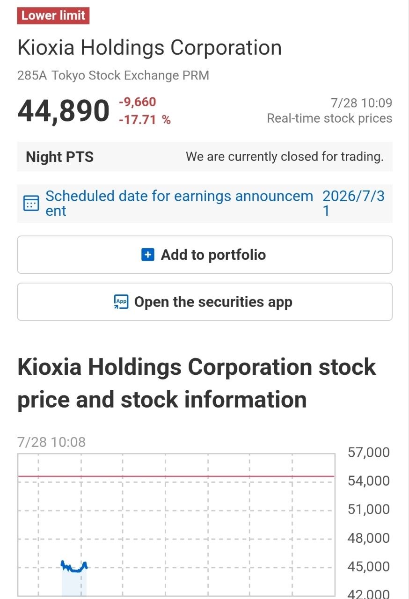Image resolution: width=409 pixels, height=599 pixels.
Task: Click the calendar icon beside earnings announcement
Action: point(31,203)
